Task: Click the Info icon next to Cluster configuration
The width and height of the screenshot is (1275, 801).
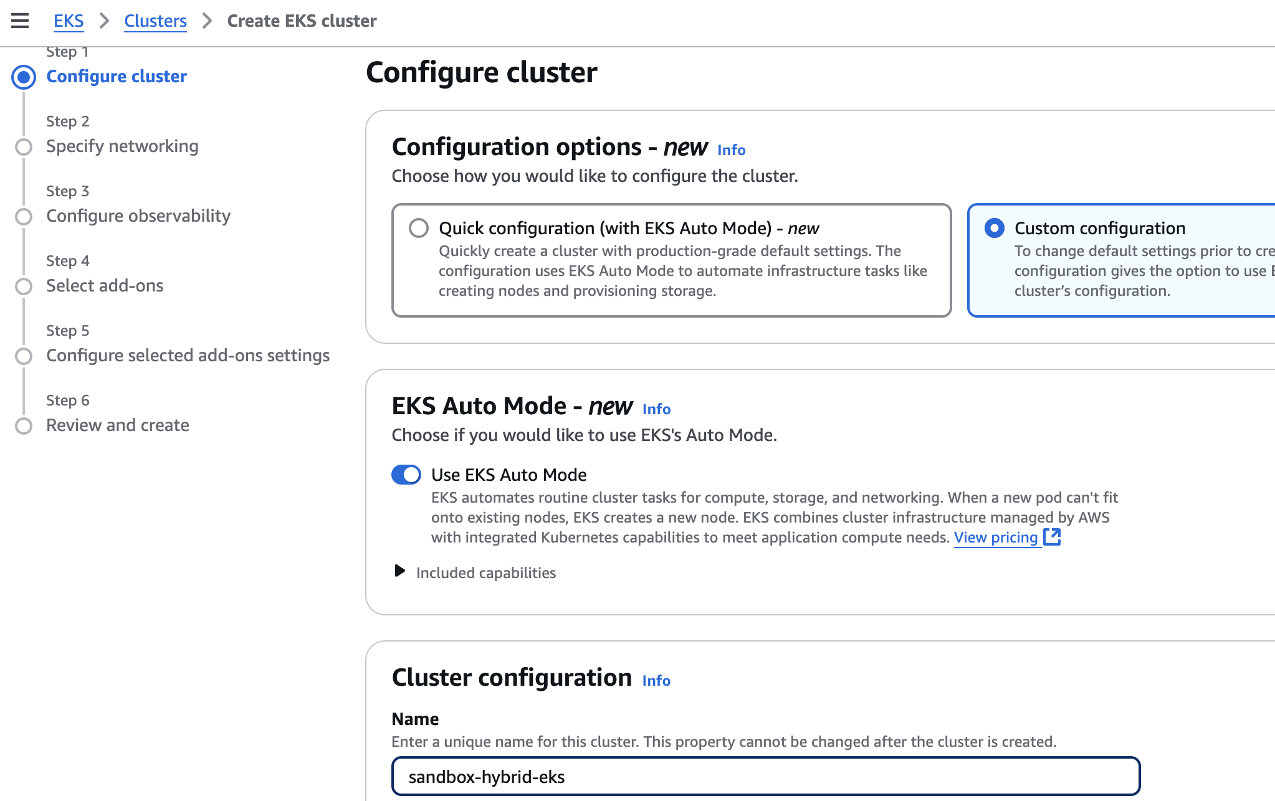Action: pyautogui.click(x=656, y=681)
